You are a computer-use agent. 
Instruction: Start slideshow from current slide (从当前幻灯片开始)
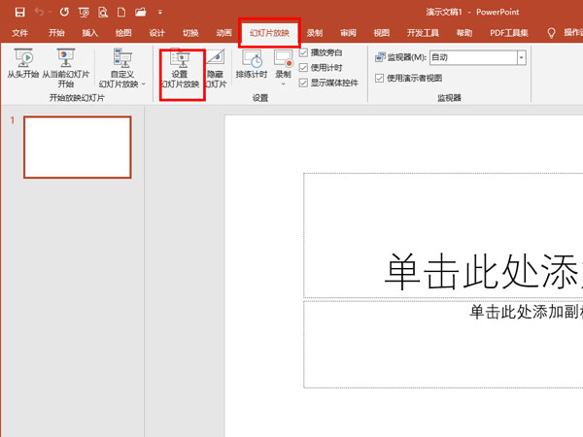(x=65, y=60)
